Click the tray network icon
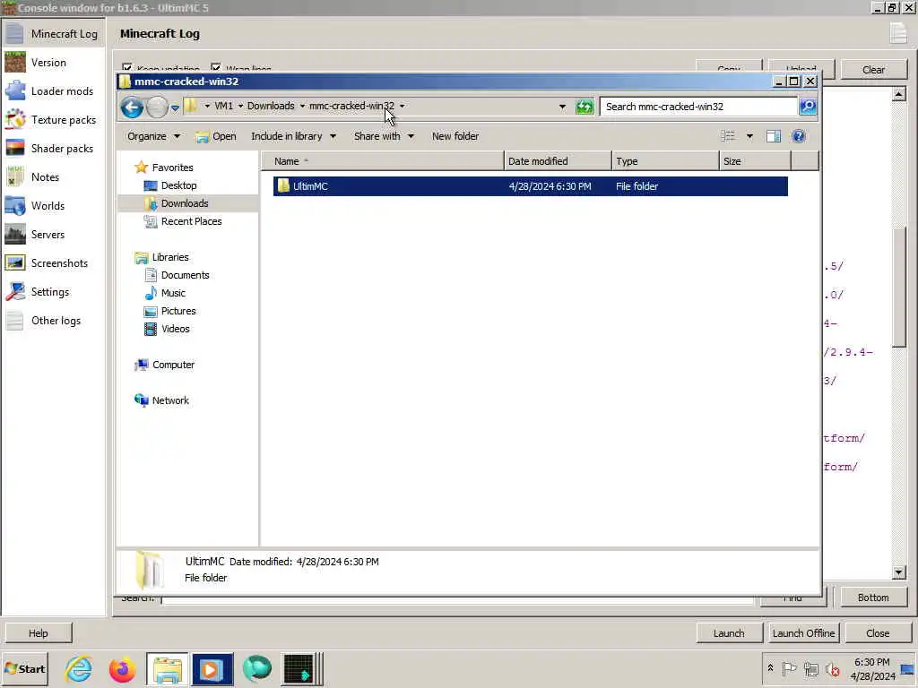The image size is (918, 688). (810, 668)
